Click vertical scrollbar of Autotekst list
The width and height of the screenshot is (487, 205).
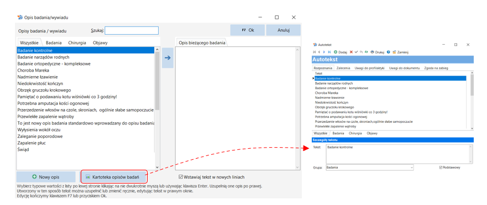coord(472,101)
